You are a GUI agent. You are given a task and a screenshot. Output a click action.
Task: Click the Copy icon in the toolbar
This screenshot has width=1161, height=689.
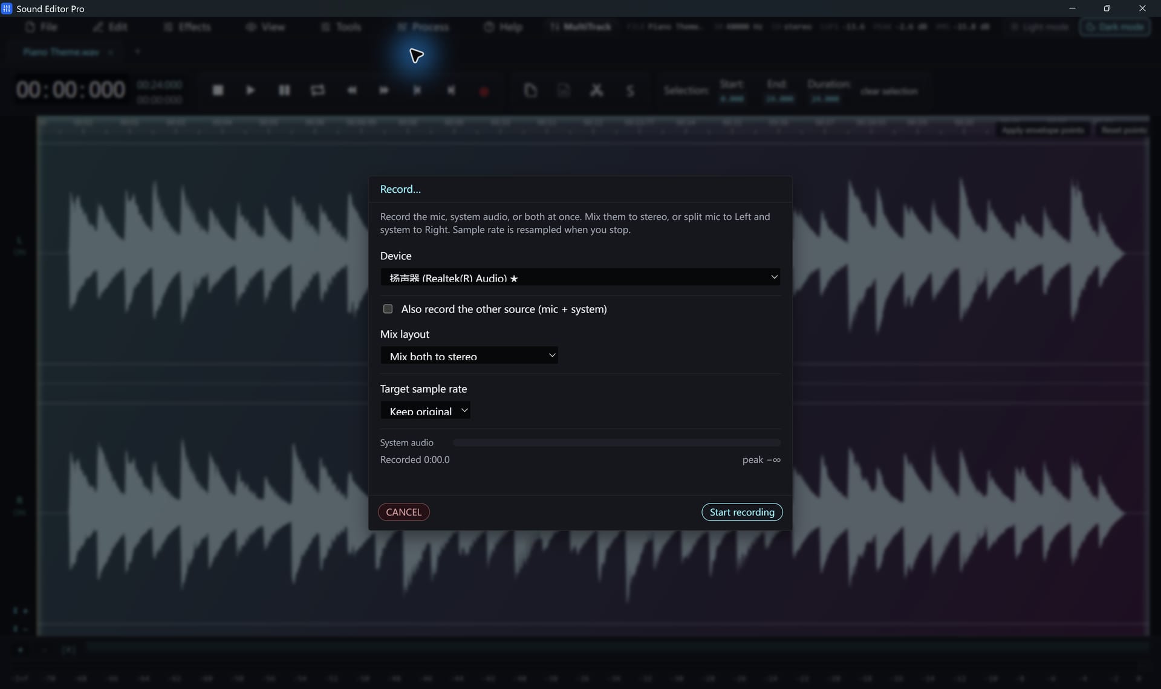530,90
